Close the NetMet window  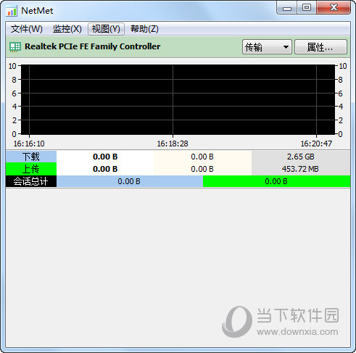point(334,8)
